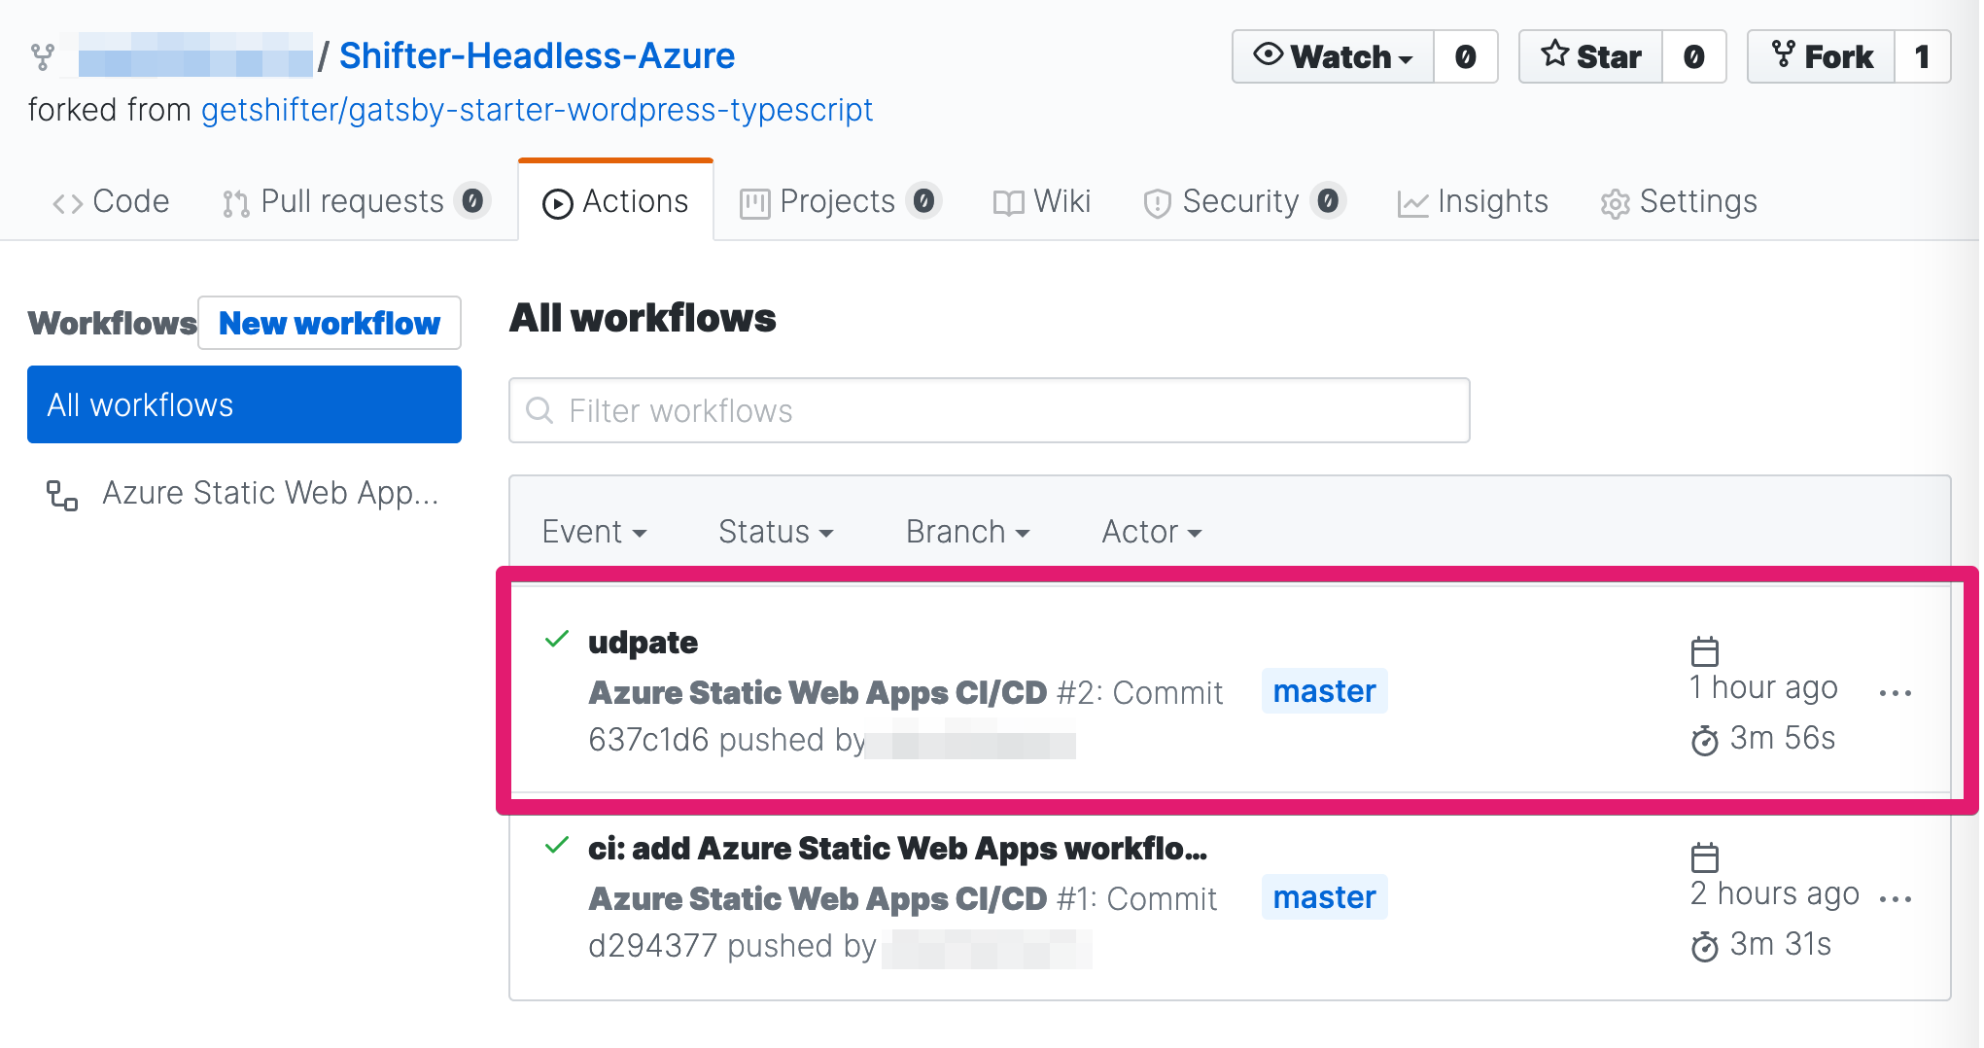This screenshot has width=1984, height=1048.
Task: Open the Event filter dropdown
Action: tap(594, 532)
